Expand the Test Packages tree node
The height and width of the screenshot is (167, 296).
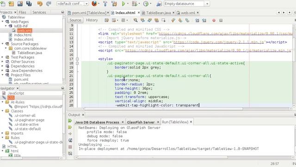(x=2, y=57)
